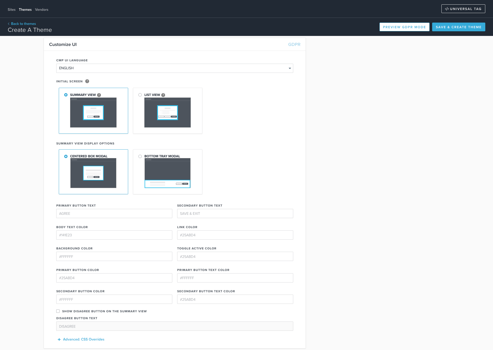Click Preview GDPR Mode button
Viewport: 493px width, 350px height.
404,27
